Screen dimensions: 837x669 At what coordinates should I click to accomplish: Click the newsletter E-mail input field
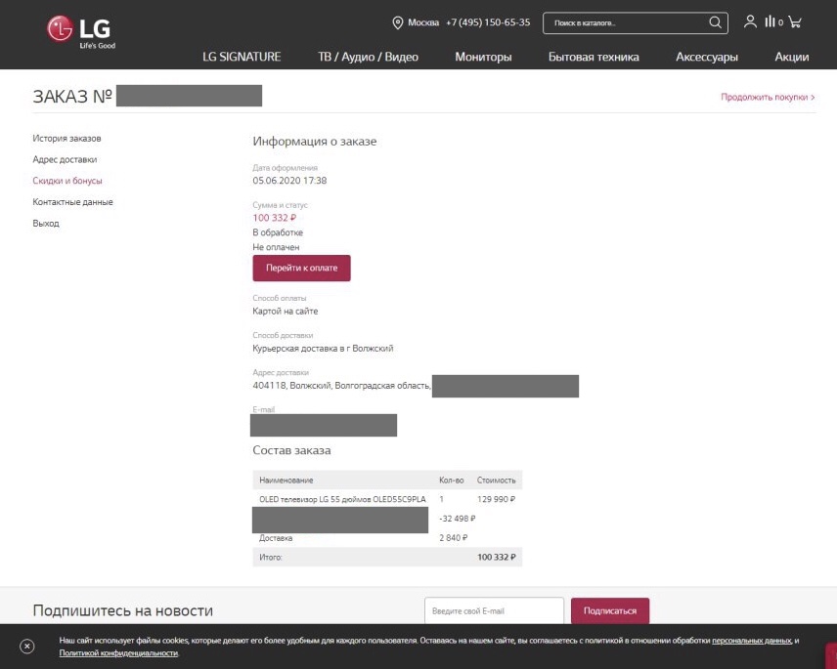pos(494,610)
